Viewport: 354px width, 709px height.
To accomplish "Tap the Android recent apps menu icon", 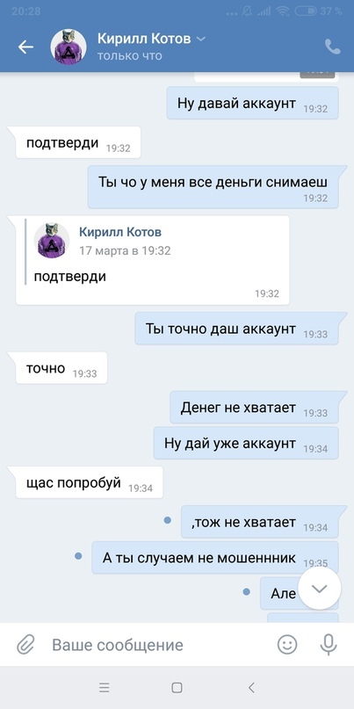I will click(x=105, y=688).
